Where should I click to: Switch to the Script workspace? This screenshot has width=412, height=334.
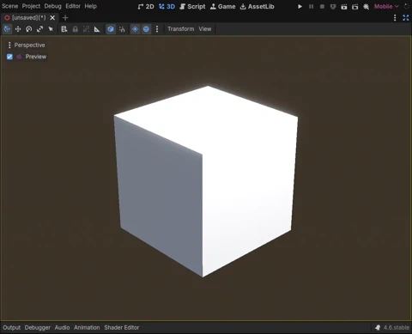point(192,6)
